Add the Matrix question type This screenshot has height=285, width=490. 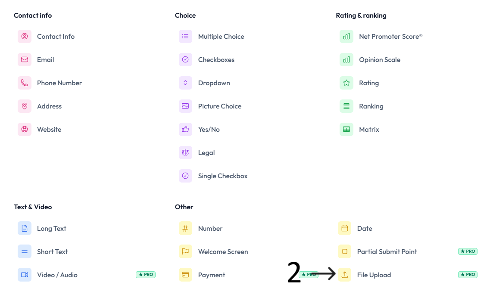369,129
